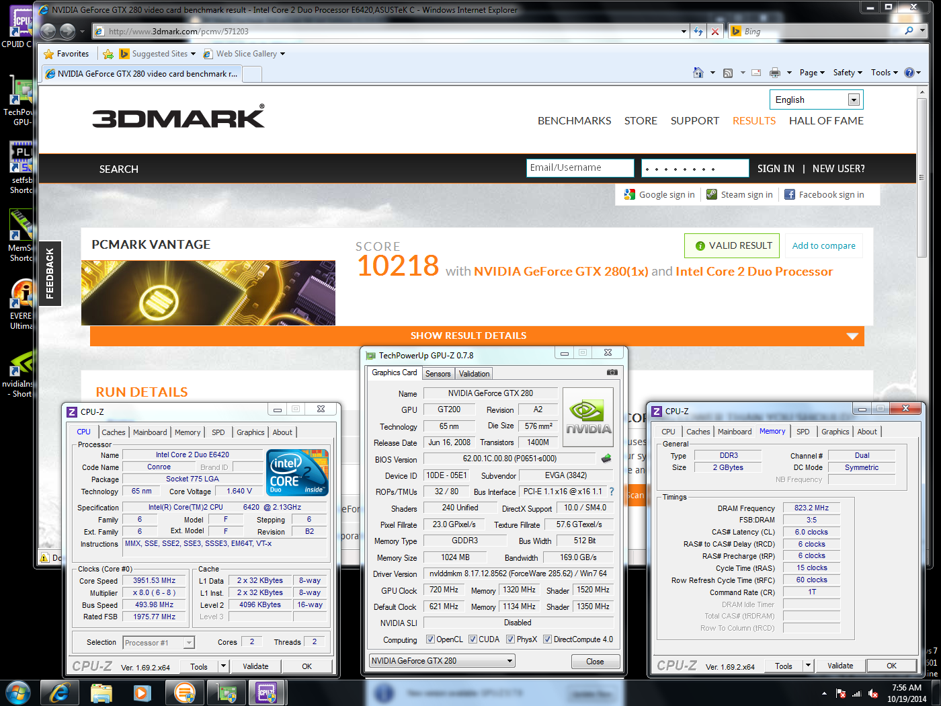
Task: Click the red Stop loading icon
Action: click(715, 31)
